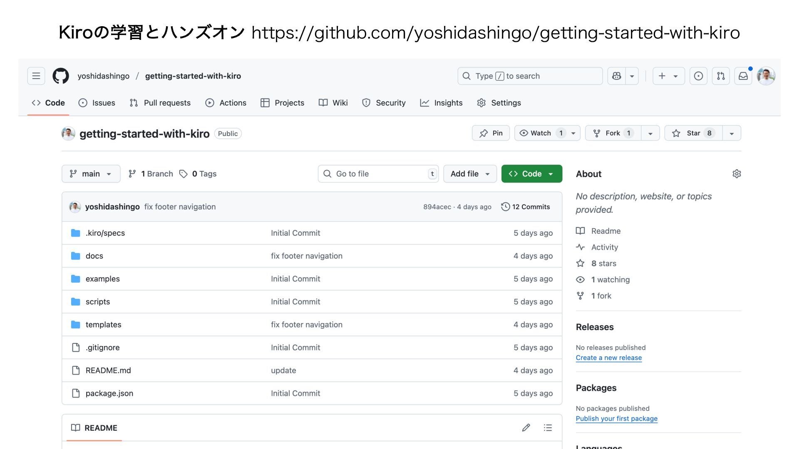Open the 12 Commits history
This screenshot has width=799, height=449.
point(526,207)
